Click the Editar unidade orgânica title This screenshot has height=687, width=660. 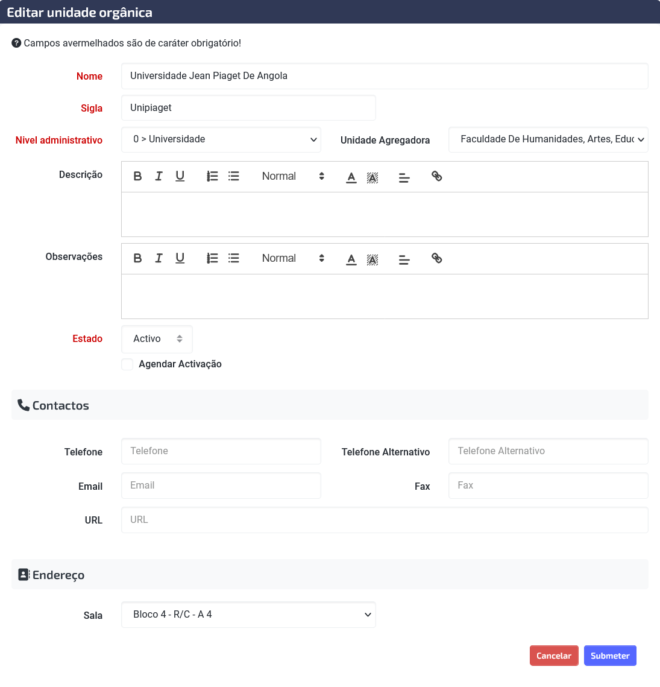coord(80,12)
